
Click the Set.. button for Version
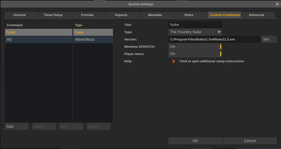coord(269,39)
